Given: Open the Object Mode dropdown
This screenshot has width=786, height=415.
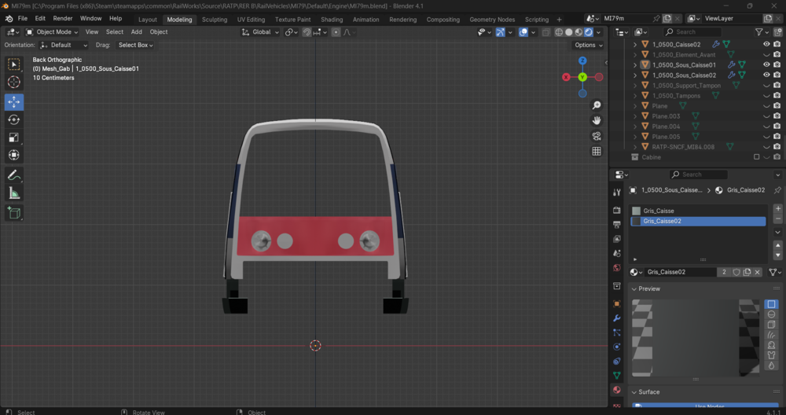Looking at the screenshot, I should 52,31.
